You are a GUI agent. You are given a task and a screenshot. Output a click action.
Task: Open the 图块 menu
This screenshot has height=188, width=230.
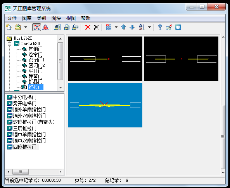(x=56, y=18)
